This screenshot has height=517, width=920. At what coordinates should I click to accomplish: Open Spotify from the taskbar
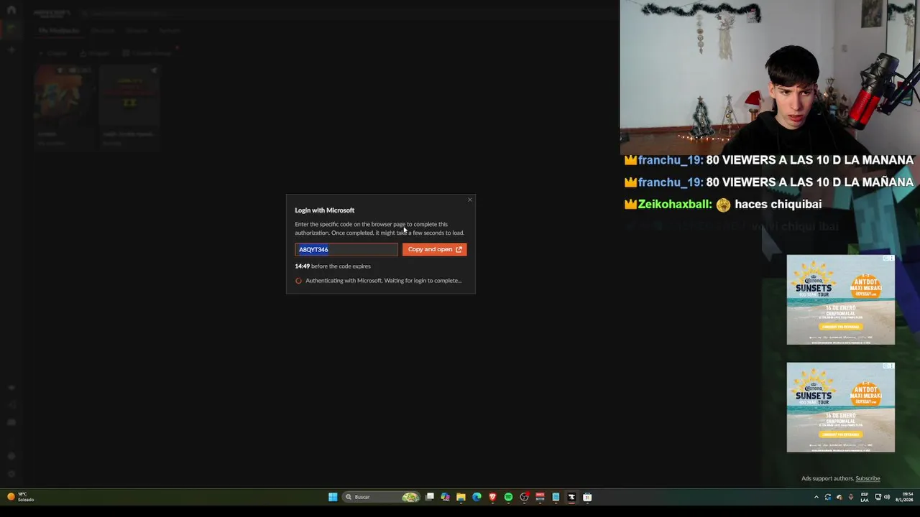[508, 497]
